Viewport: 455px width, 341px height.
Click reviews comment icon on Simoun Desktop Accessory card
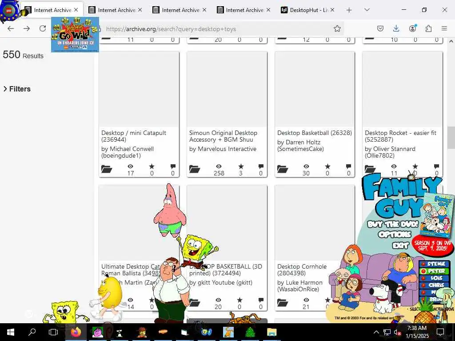pyautogui.click(x=261, y=167)
